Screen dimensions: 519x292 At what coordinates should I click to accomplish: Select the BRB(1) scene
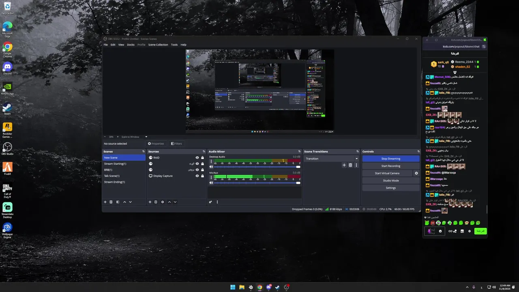[x=124, y=170]
